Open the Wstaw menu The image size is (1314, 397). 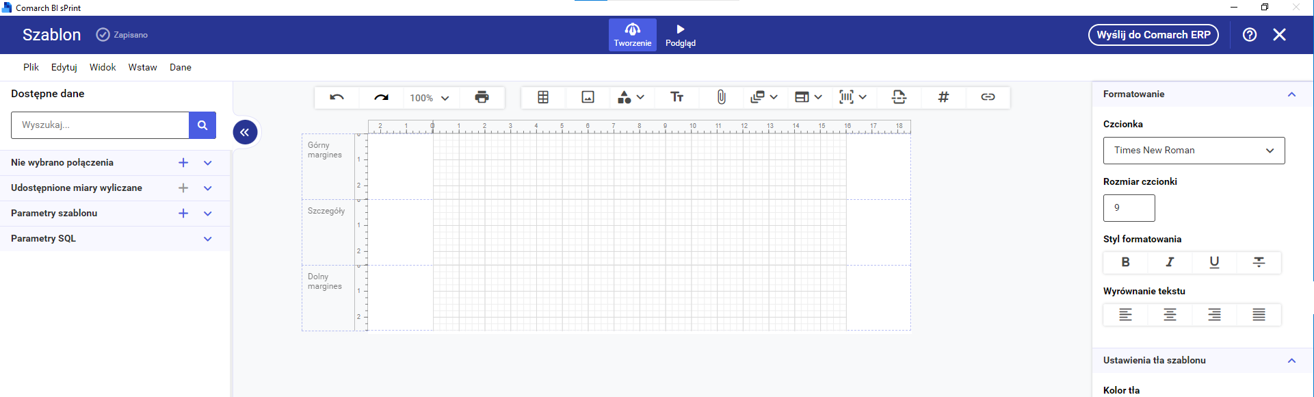pos(143,67)
